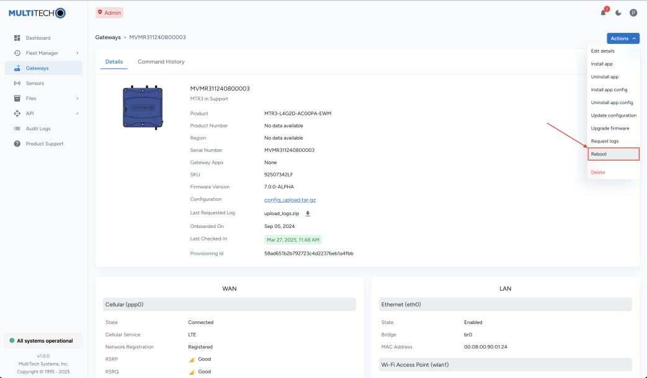Choose Request logs menu option

point(614,141)
